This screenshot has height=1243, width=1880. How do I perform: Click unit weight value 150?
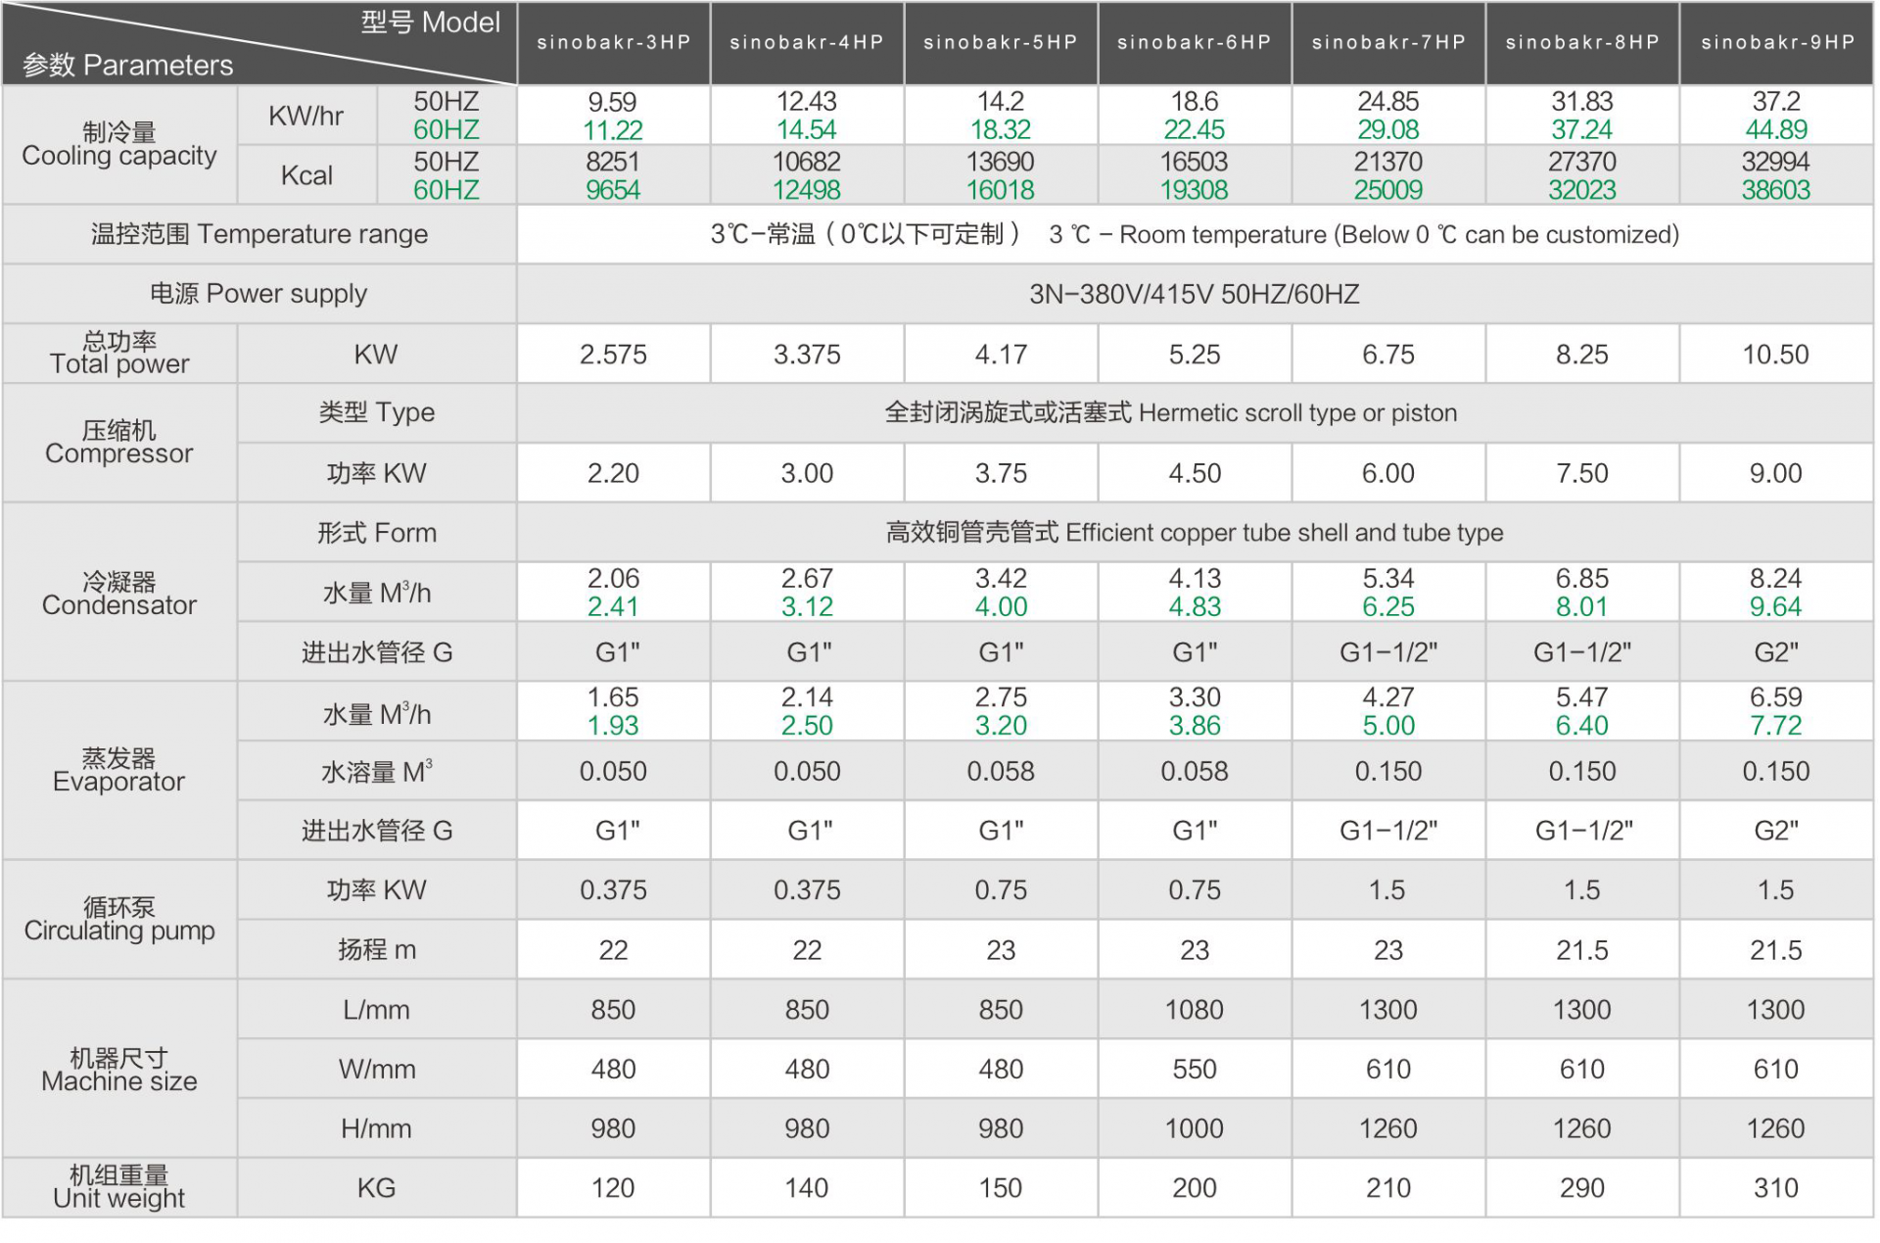pyautogui.click(x=1001, y=1189)
